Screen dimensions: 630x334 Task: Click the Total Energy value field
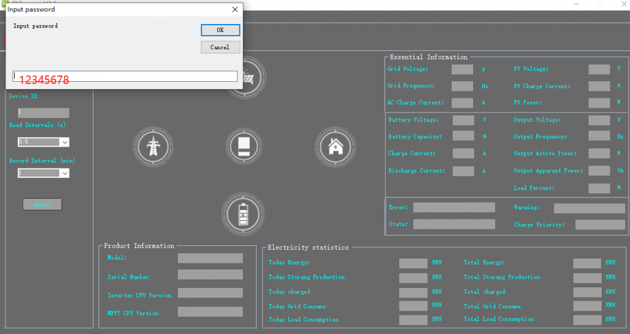587,263
